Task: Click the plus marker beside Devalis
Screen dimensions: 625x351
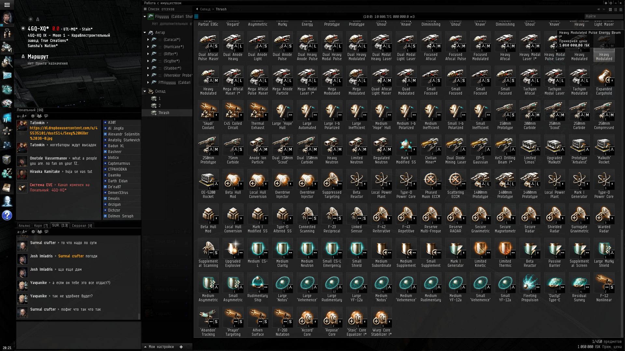Action: (105, 199)
